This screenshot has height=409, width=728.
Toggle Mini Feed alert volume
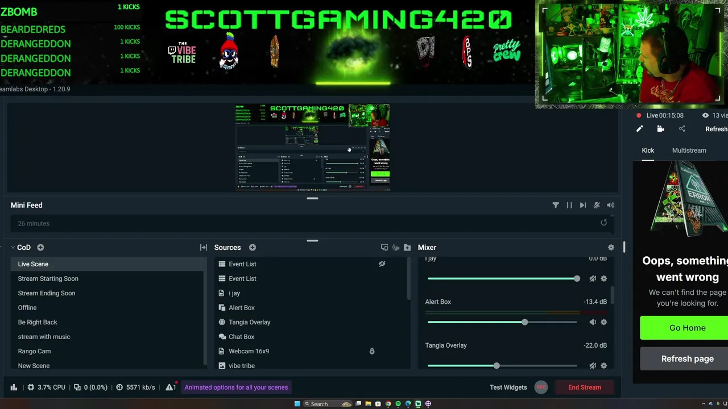tap(610, 205)
